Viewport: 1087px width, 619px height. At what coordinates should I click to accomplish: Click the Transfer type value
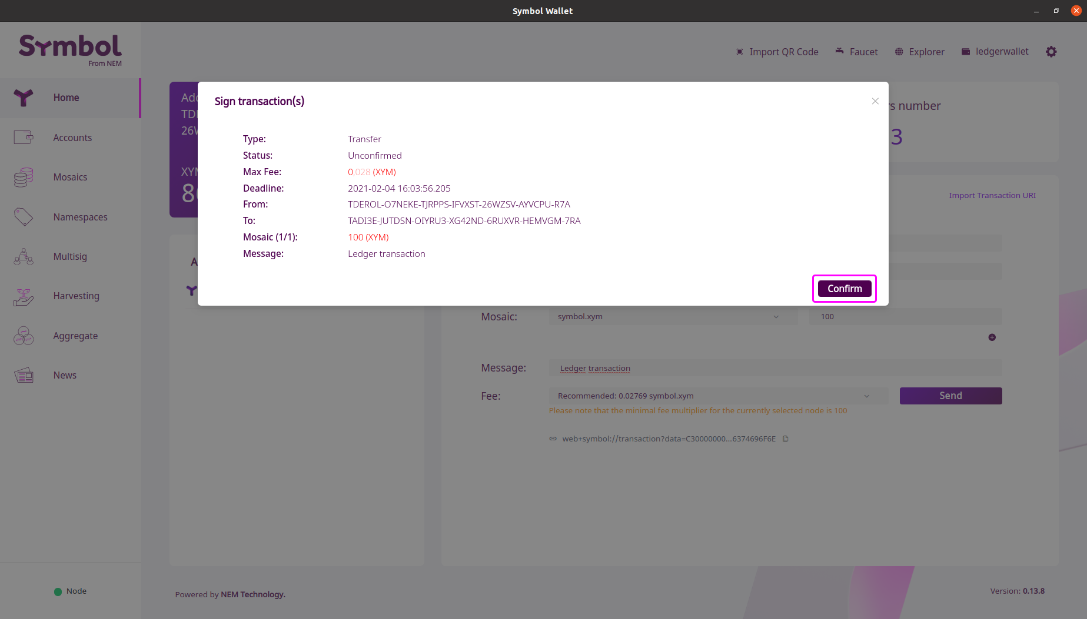coord(364,139)
